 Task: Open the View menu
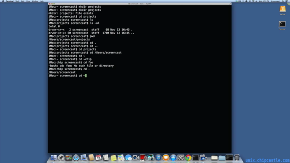[28, 1]
